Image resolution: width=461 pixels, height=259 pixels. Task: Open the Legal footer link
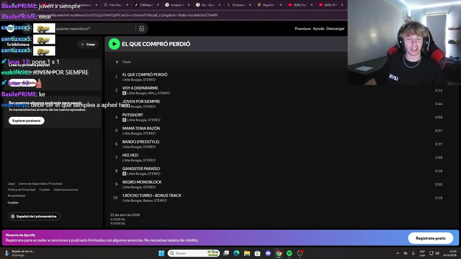[x=11, y=184]
